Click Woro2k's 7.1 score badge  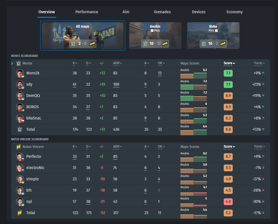(x=228, y=73)
